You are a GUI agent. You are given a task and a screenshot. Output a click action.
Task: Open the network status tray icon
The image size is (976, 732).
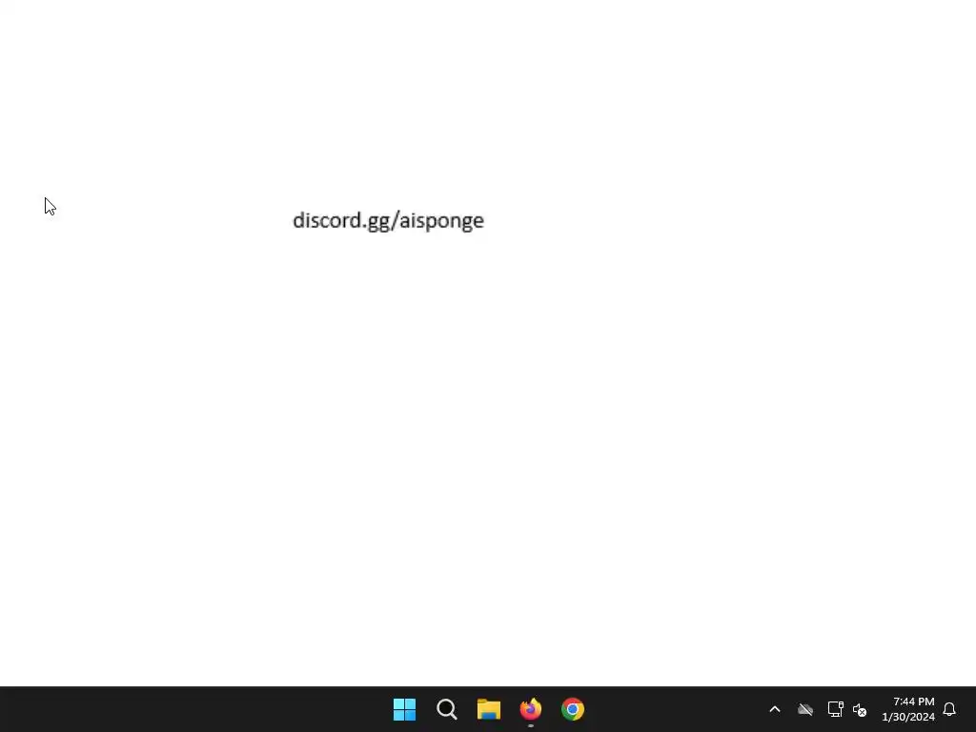[x=835, y=709]
